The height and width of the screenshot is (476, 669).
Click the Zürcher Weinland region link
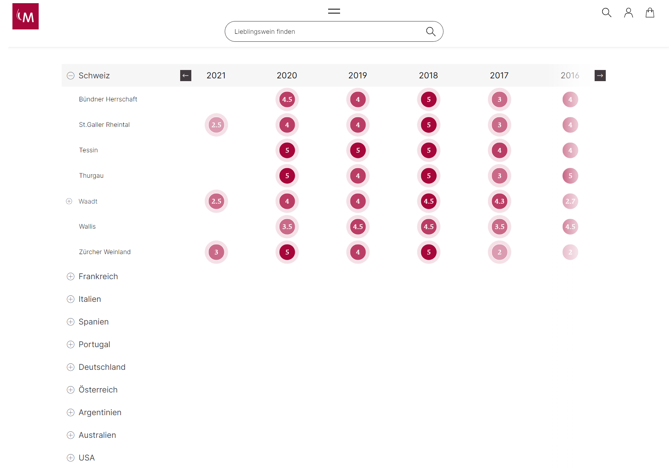[x=105, y=252]
